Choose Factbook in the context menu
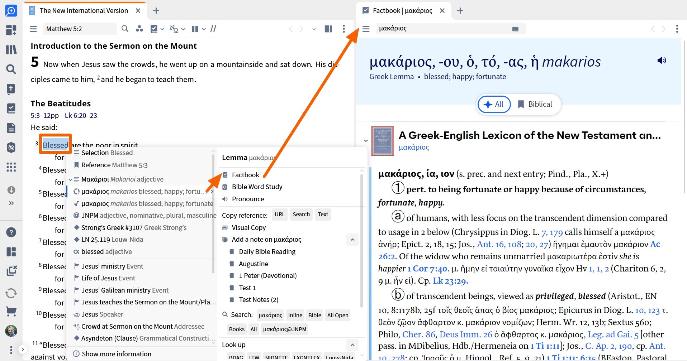This screenshot has height=361, width=687. (245, 175)
